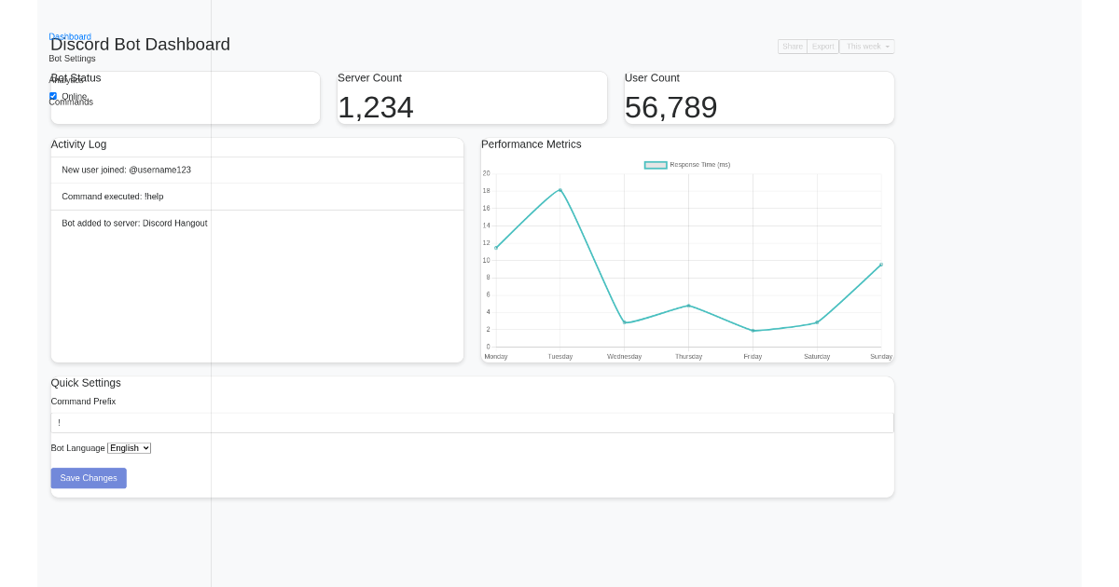Open the Bot Language dropdown
This screenshot has width=1119, height=587.
129,447
